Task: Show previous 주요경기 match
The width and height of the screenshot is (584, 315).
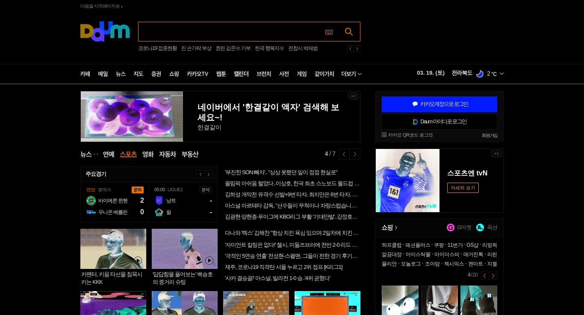Action: (x=201, y=174)
